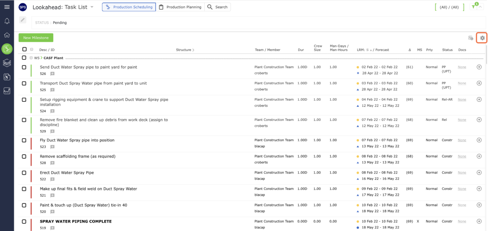Click plus circle for Remove scaffolding frame row
Viewport: 490px width, 231px height.
(479, 156)
